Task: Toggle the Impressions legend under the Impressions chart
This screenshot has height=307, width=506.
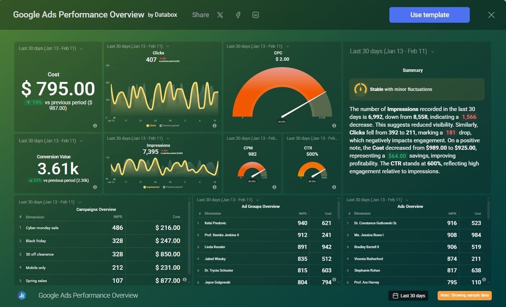Action: click(153, 187)
